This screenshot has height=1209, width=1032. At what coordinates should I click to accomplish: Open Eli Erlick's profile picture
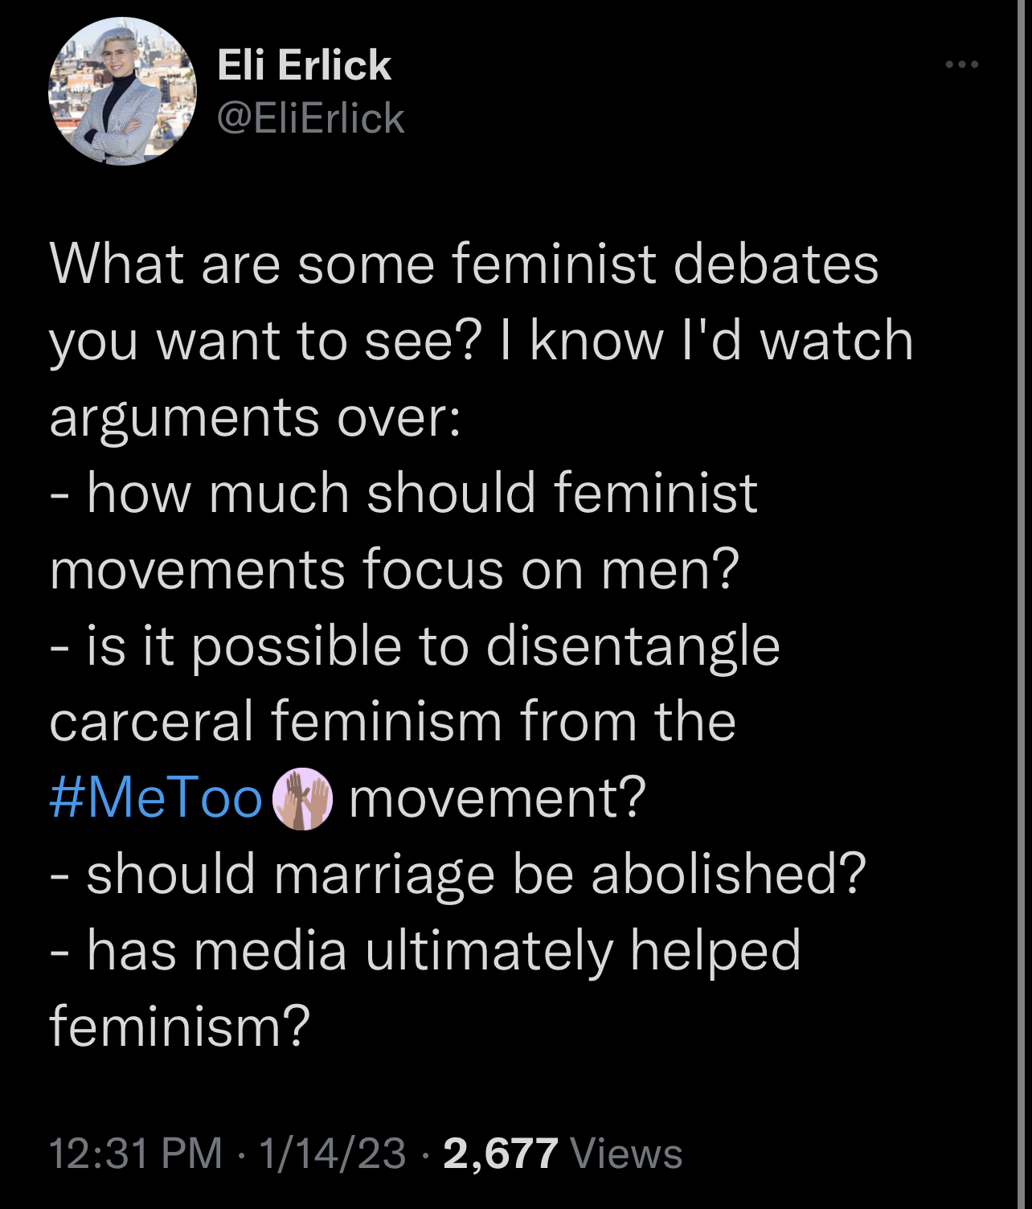[x=122, y=92]
